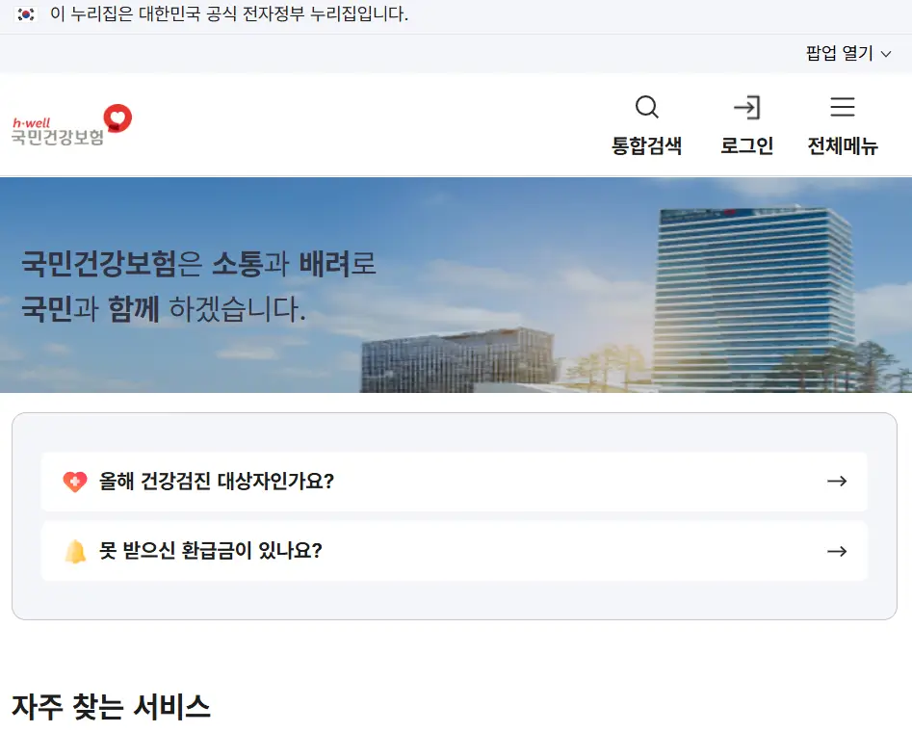This screenshot has width=912, height=732.
Task: Click the 이 누리집은 대한민국 공식 전자정부 누리집입니다 notice
Action: 229,13
